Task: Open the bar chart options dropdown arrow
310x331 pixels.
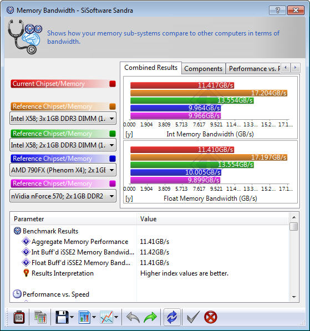Action: [94, 317]
